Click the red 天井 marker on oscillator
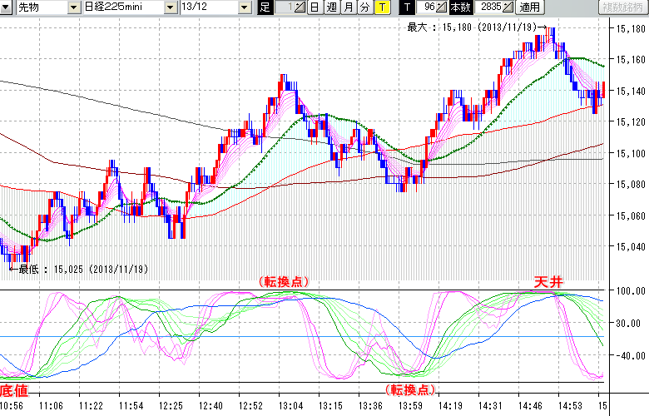The image size is (649, 416). tap(551, 284)
